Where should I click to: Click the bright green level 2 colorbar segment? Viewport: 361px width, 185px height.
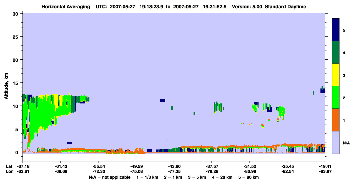(336, 97)
